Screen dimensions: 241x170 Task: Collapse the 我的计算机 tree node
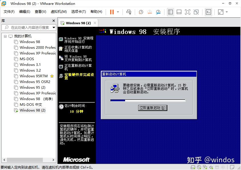click(x=5, y=36)
